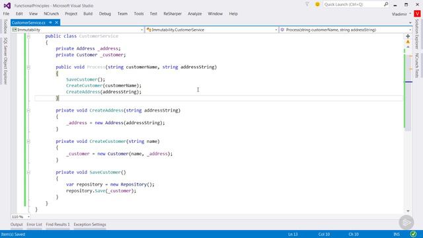Image resolution: width=423 pixels, height=238 pixels.
Task: Collapse the Process method outline
Action: click(28, 67)
